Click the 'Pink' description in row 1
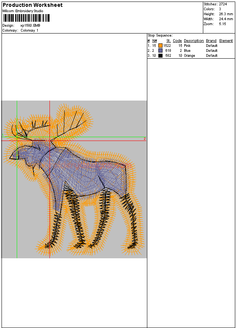The width and height of the screenshot is (236, 328). pyautogui.click(x=187, y=46)
